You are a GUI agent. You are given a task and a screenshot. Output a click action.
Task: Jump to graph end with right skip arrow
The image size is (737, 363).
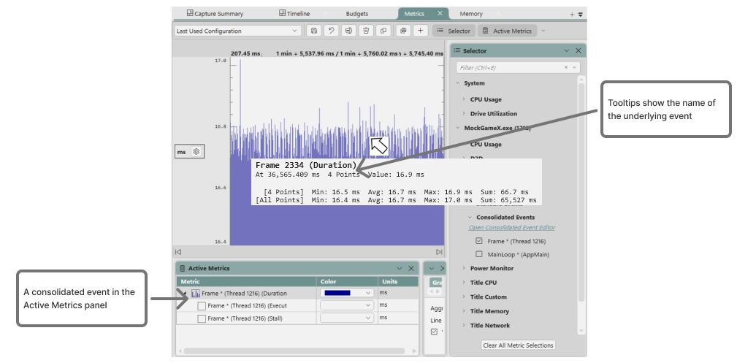pos(439,252)
